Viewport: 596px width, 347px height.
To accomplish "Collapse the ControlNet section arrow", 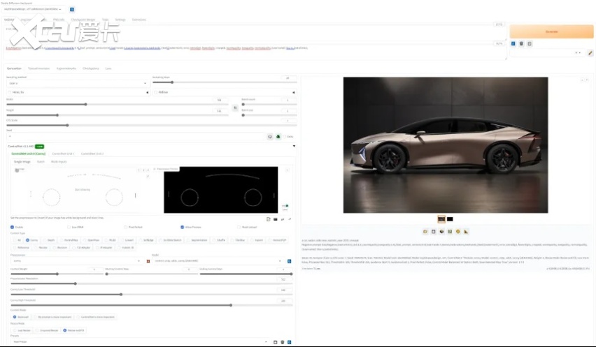I will 295,146.
